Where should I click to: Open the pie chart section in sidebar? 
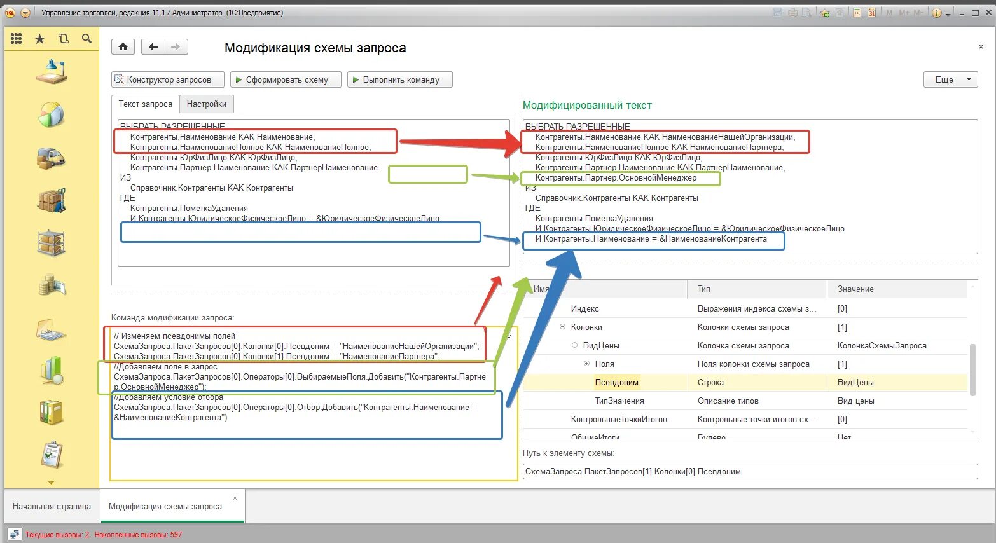[x=52, y=114]
